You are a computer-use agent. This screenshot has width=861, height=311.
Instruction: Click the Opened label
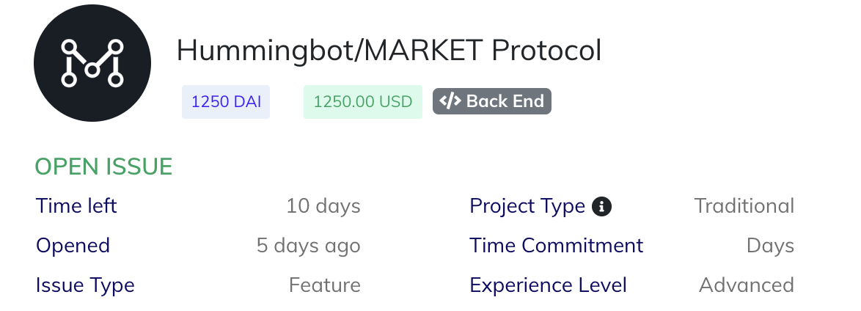(73, 245)
